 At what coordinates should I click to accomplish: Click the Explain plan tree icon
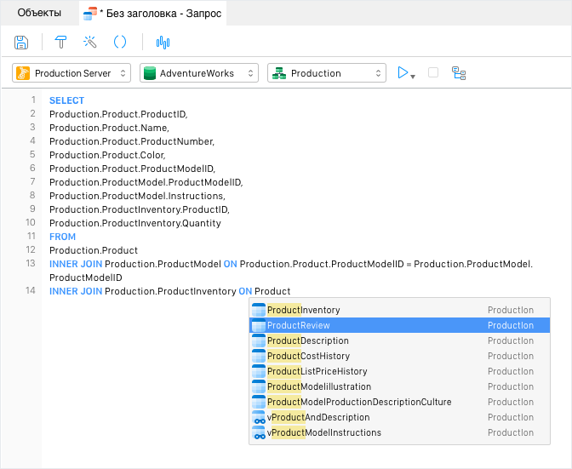[459, 73]
